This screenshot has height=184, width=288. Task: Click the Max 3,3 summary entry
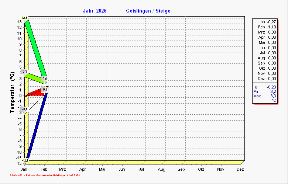[264, 96]
